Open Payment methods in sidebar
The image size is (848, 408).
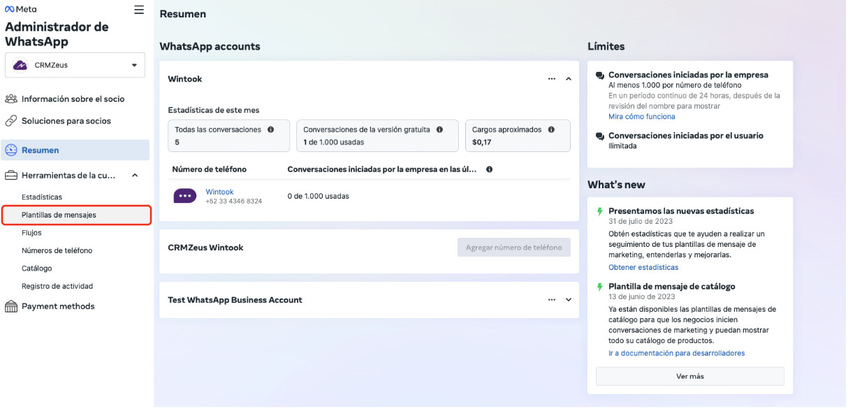click(x=57, y=306)
